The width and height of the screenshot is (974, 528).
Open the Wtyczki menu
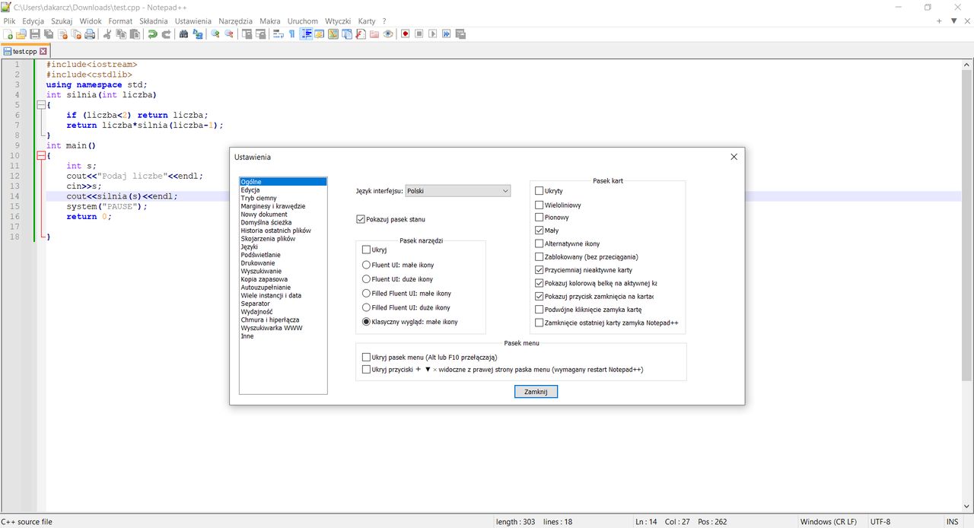coord(338,21)
